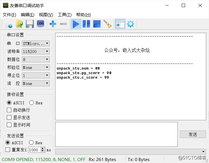Minimize the window

(167, 5)
